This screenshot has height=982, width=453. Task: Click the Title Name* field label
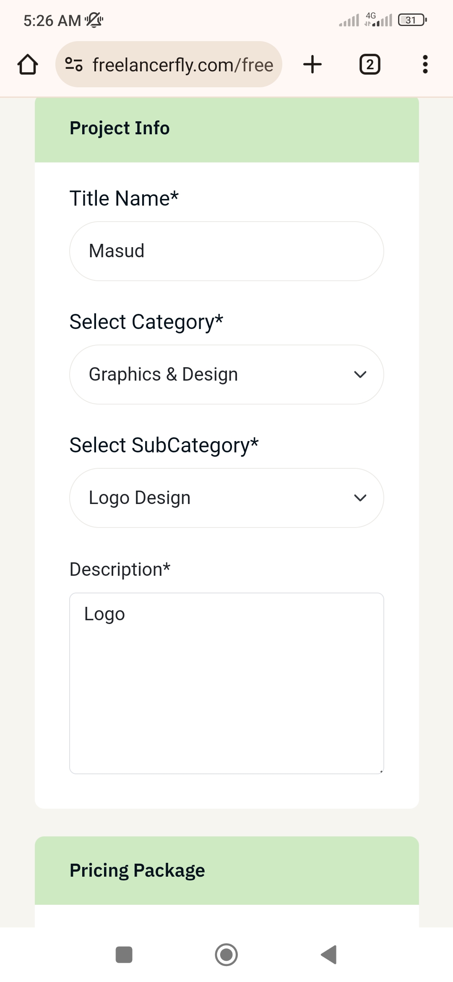124,198
